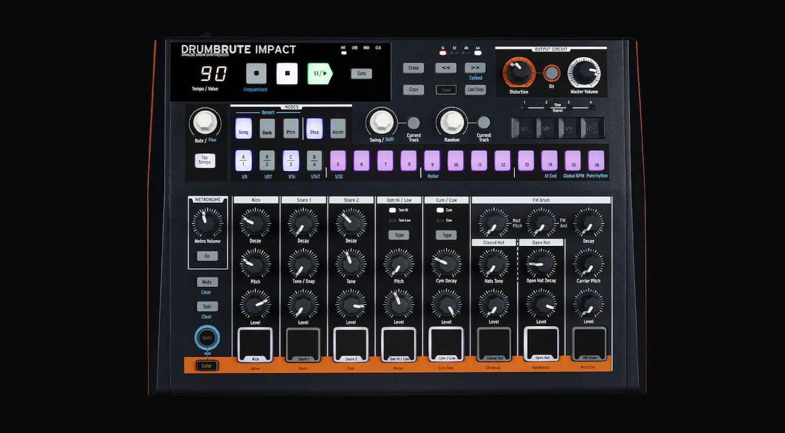
Task: Turn up the Master Volume knob
Action: point(585,73)
